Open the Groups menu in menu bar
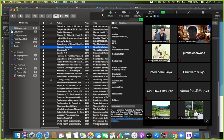The width and height of the screenshot is (224, 140). tap(55, 2)
